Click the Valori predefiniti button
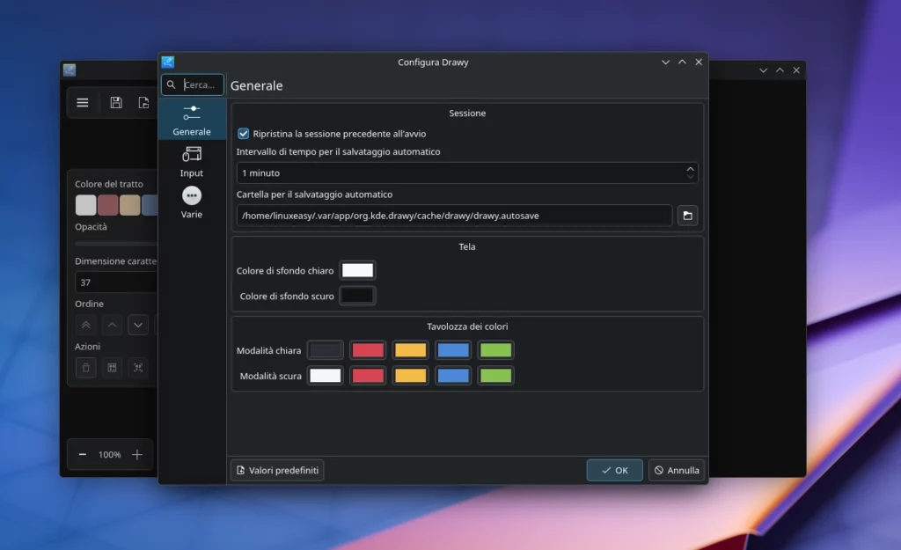The width and height of the screenshot is (901, 550). (277, 470)
